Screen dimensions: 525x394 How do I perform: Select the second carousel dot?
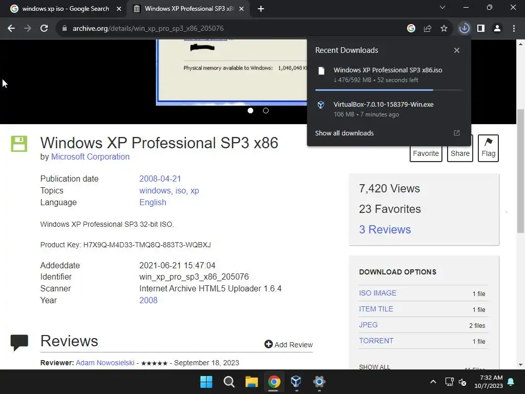pos(266,111)
